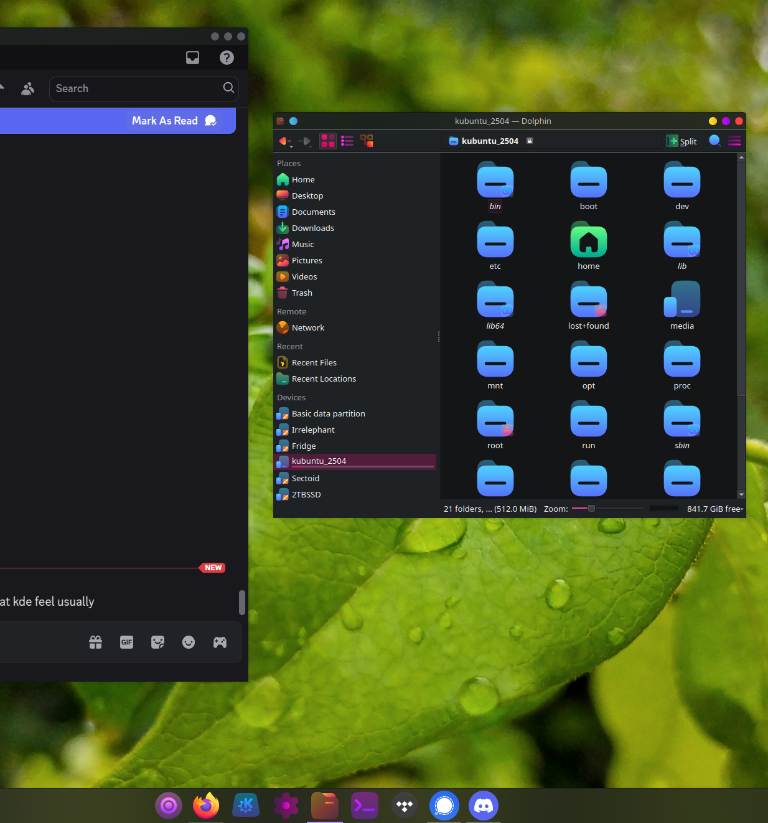This screenshot has height=823, width=768.
Task: Switch Dolphin to icons view mode
Action: (328, 141)
